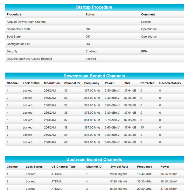The width and height of the screenshot is (187, 190).
Task: Select the Security status Enabled text
Action: tap(91, 51)
